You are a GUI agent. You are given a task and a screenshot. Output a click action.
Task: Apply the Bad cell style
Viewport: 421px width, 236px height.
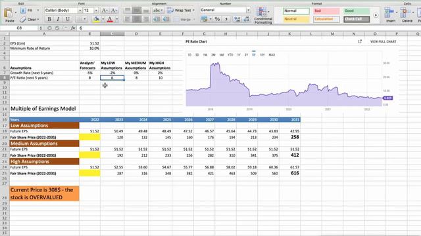pos(326,11)
